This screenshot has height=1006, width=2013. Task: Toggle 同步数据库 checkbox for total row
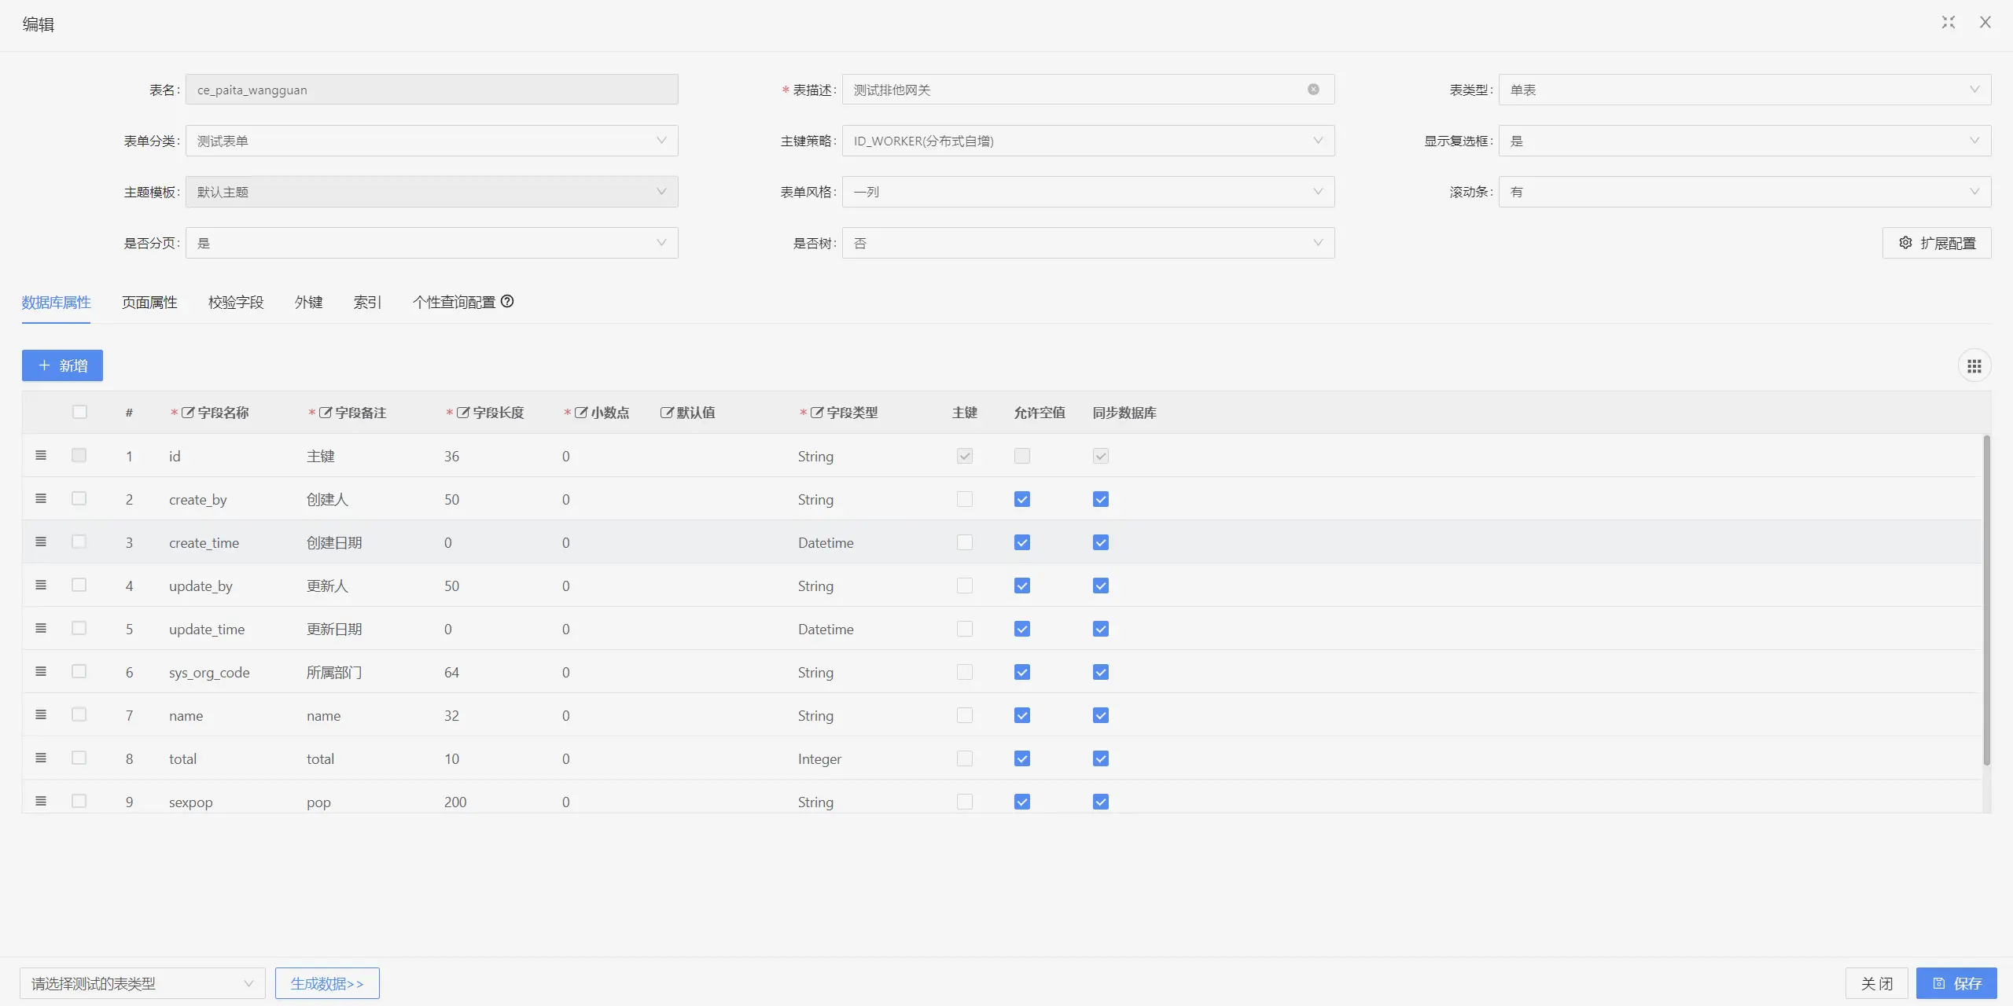click(x=1101, y=758)
